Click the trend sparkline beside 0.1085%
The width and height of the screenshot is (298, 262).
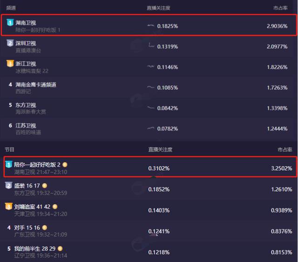click(151, 87)
